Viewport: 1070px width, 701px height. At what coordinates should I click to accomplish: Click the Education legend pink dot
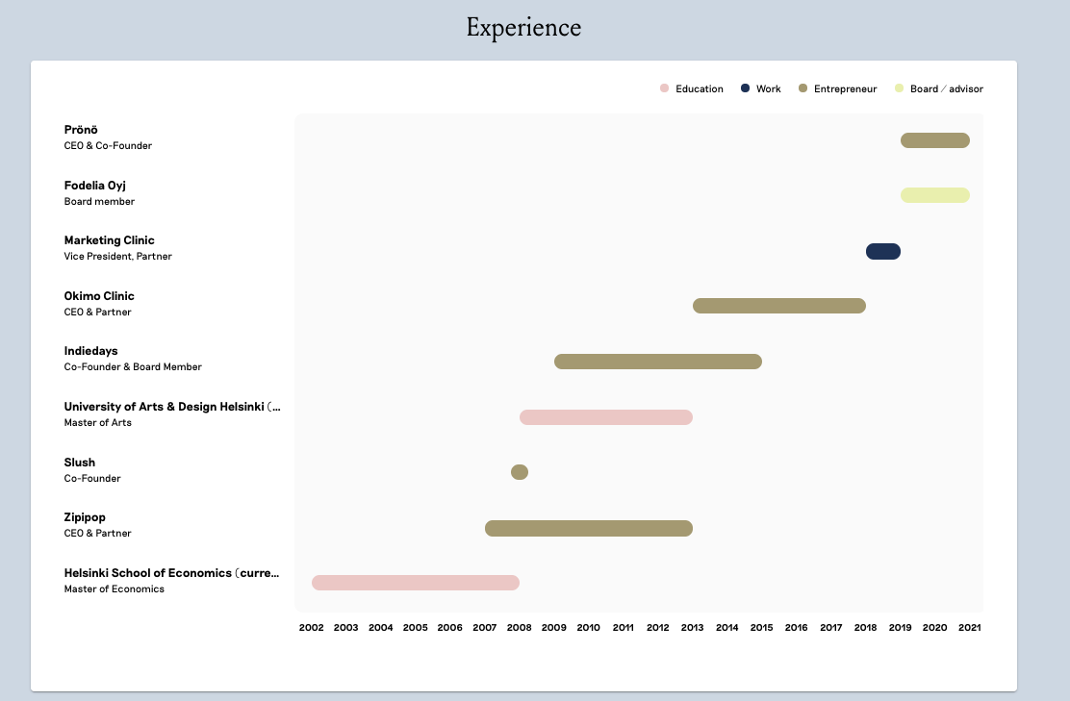pyautogui.click(x=664, y=88)
